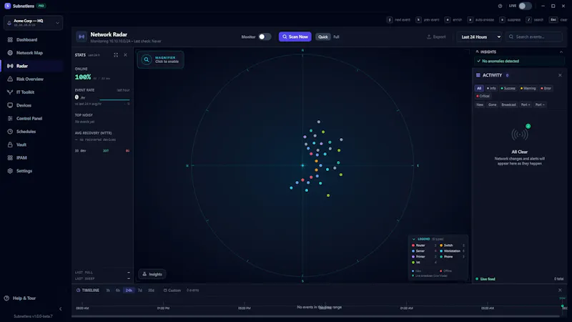
Task: Open the Risk Overview warning icon
Action: click(10, 79)
